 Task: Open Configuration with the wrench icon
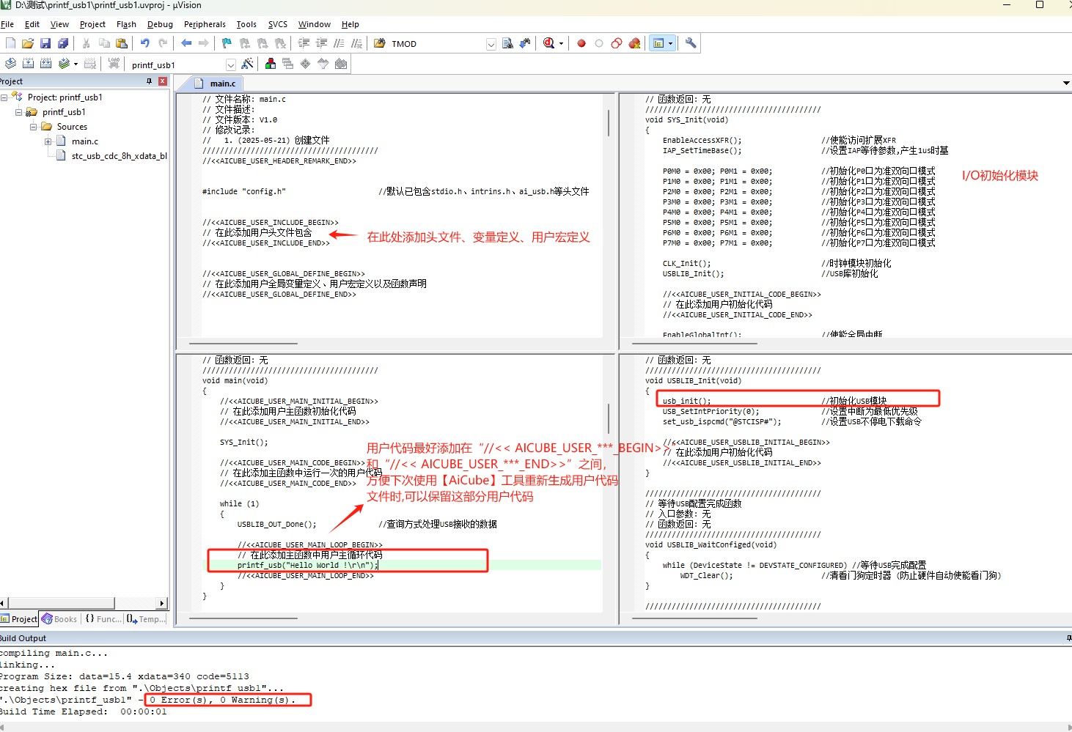[691, 43]
